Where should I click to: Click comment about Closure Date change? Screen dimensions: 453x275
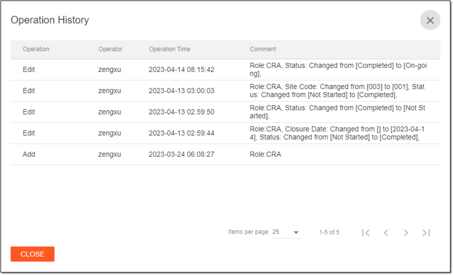pos(337,133)
